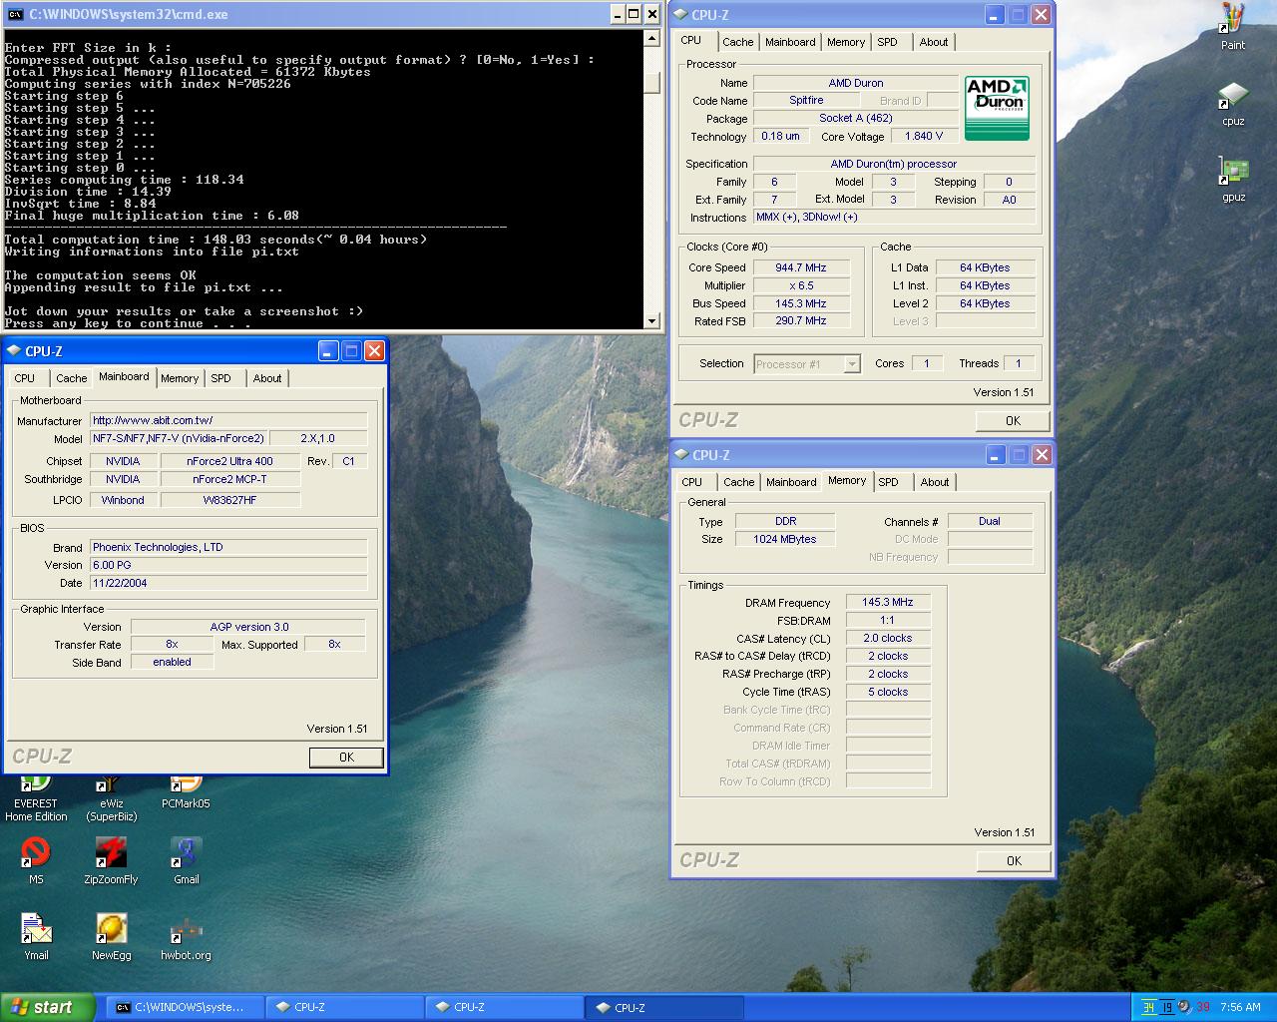
Task: Click the dark 19 temperature tray icon
Action: pyautogui.click(x=1166, y=1007)
